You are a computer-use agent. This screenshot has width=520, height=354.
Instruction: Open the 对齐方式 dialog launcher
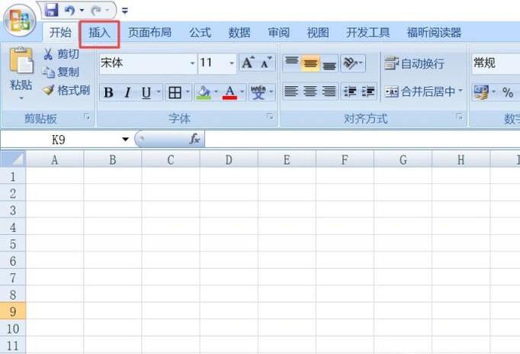(460, 117)
